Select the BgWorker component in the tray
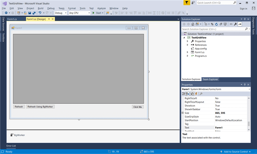 18,135
